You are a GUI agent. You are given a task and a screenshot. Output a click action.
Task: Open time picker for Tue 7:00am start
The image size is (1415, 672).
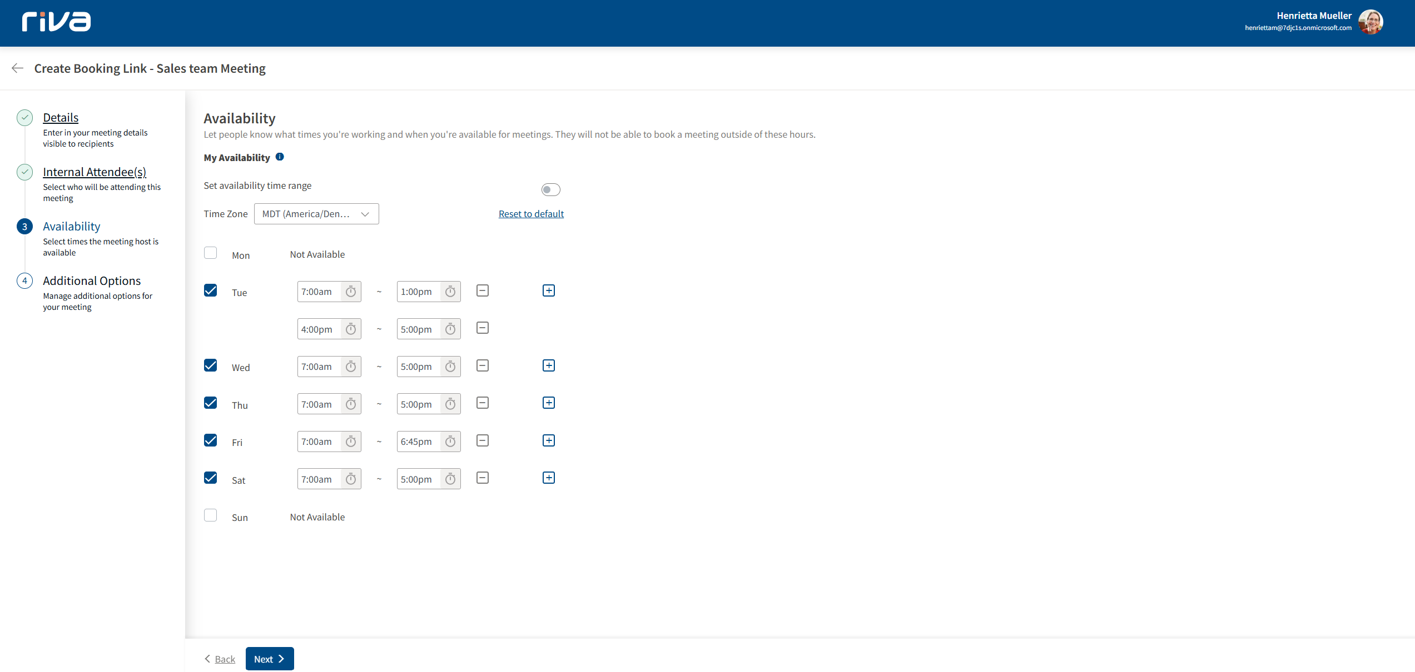pos(351,292)
